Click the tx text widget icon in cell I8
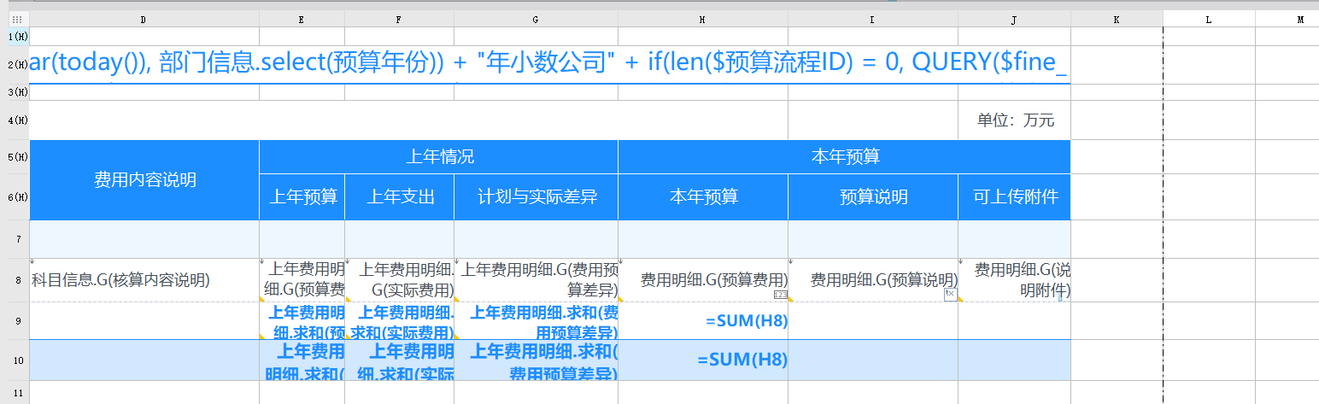Image resolution: width=1319 pixels, height=404 pixels. [x=949, y=293]
